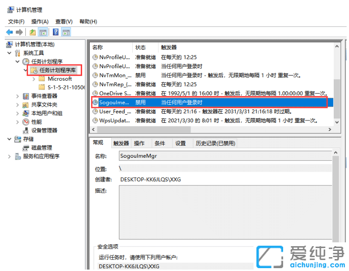
Task: Sort by the 触发器 column header
Action: coord(246,47)
